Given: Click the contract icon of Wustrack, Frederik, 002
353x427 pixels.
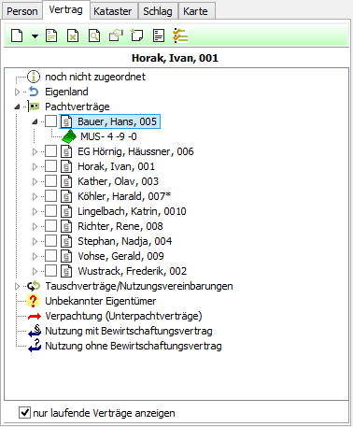Looking at the screenshot, I should click(66, 271).
